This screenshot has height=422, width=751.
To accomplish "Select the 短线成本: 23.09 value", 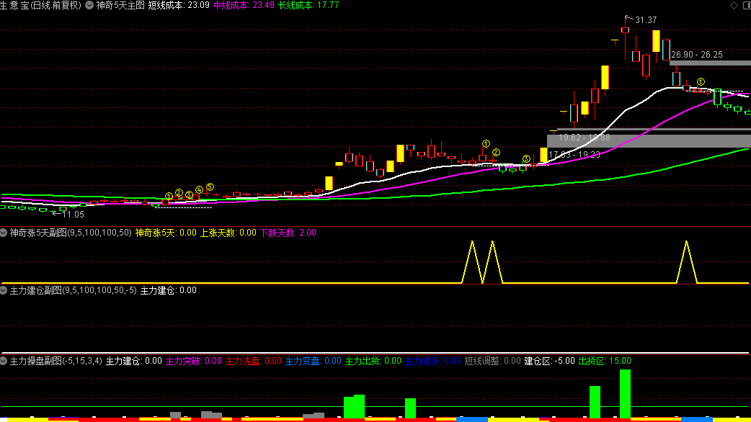I will 179,5.
